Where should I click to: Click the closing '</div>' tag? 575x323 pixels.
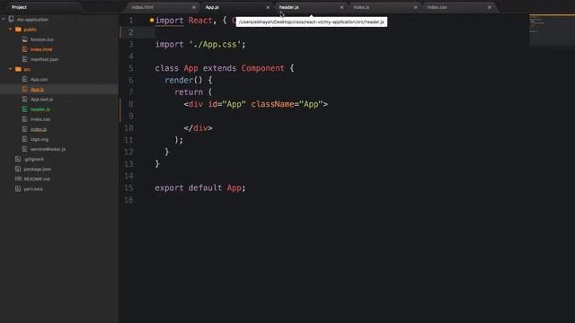coord(198,128)
